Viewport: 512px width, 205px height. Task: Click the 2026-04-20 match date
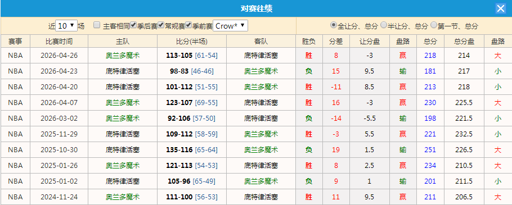click(x=59, y=87)
